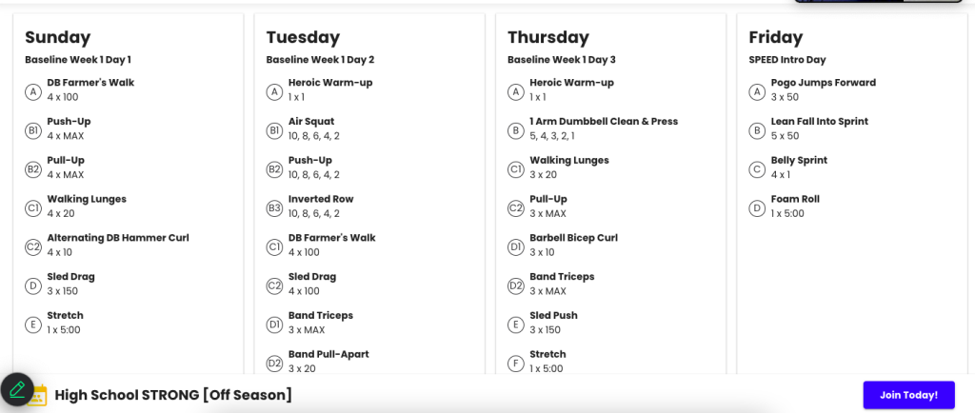Select the Friday SPEED Intro Day label
975x413 pixels.
coord(787,60)
